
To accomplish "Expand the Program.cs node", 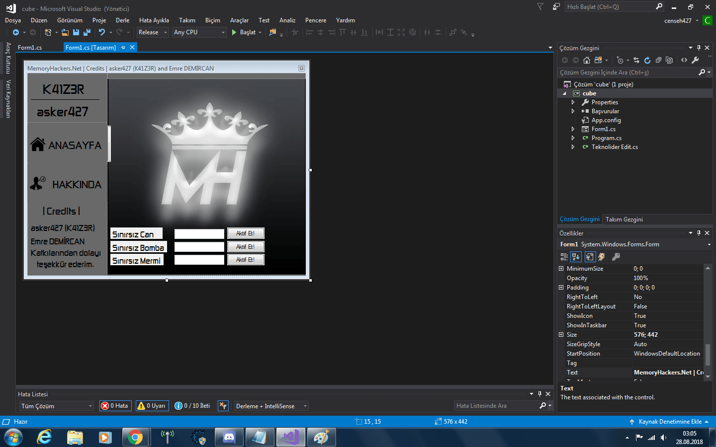I will pos(573,138).
